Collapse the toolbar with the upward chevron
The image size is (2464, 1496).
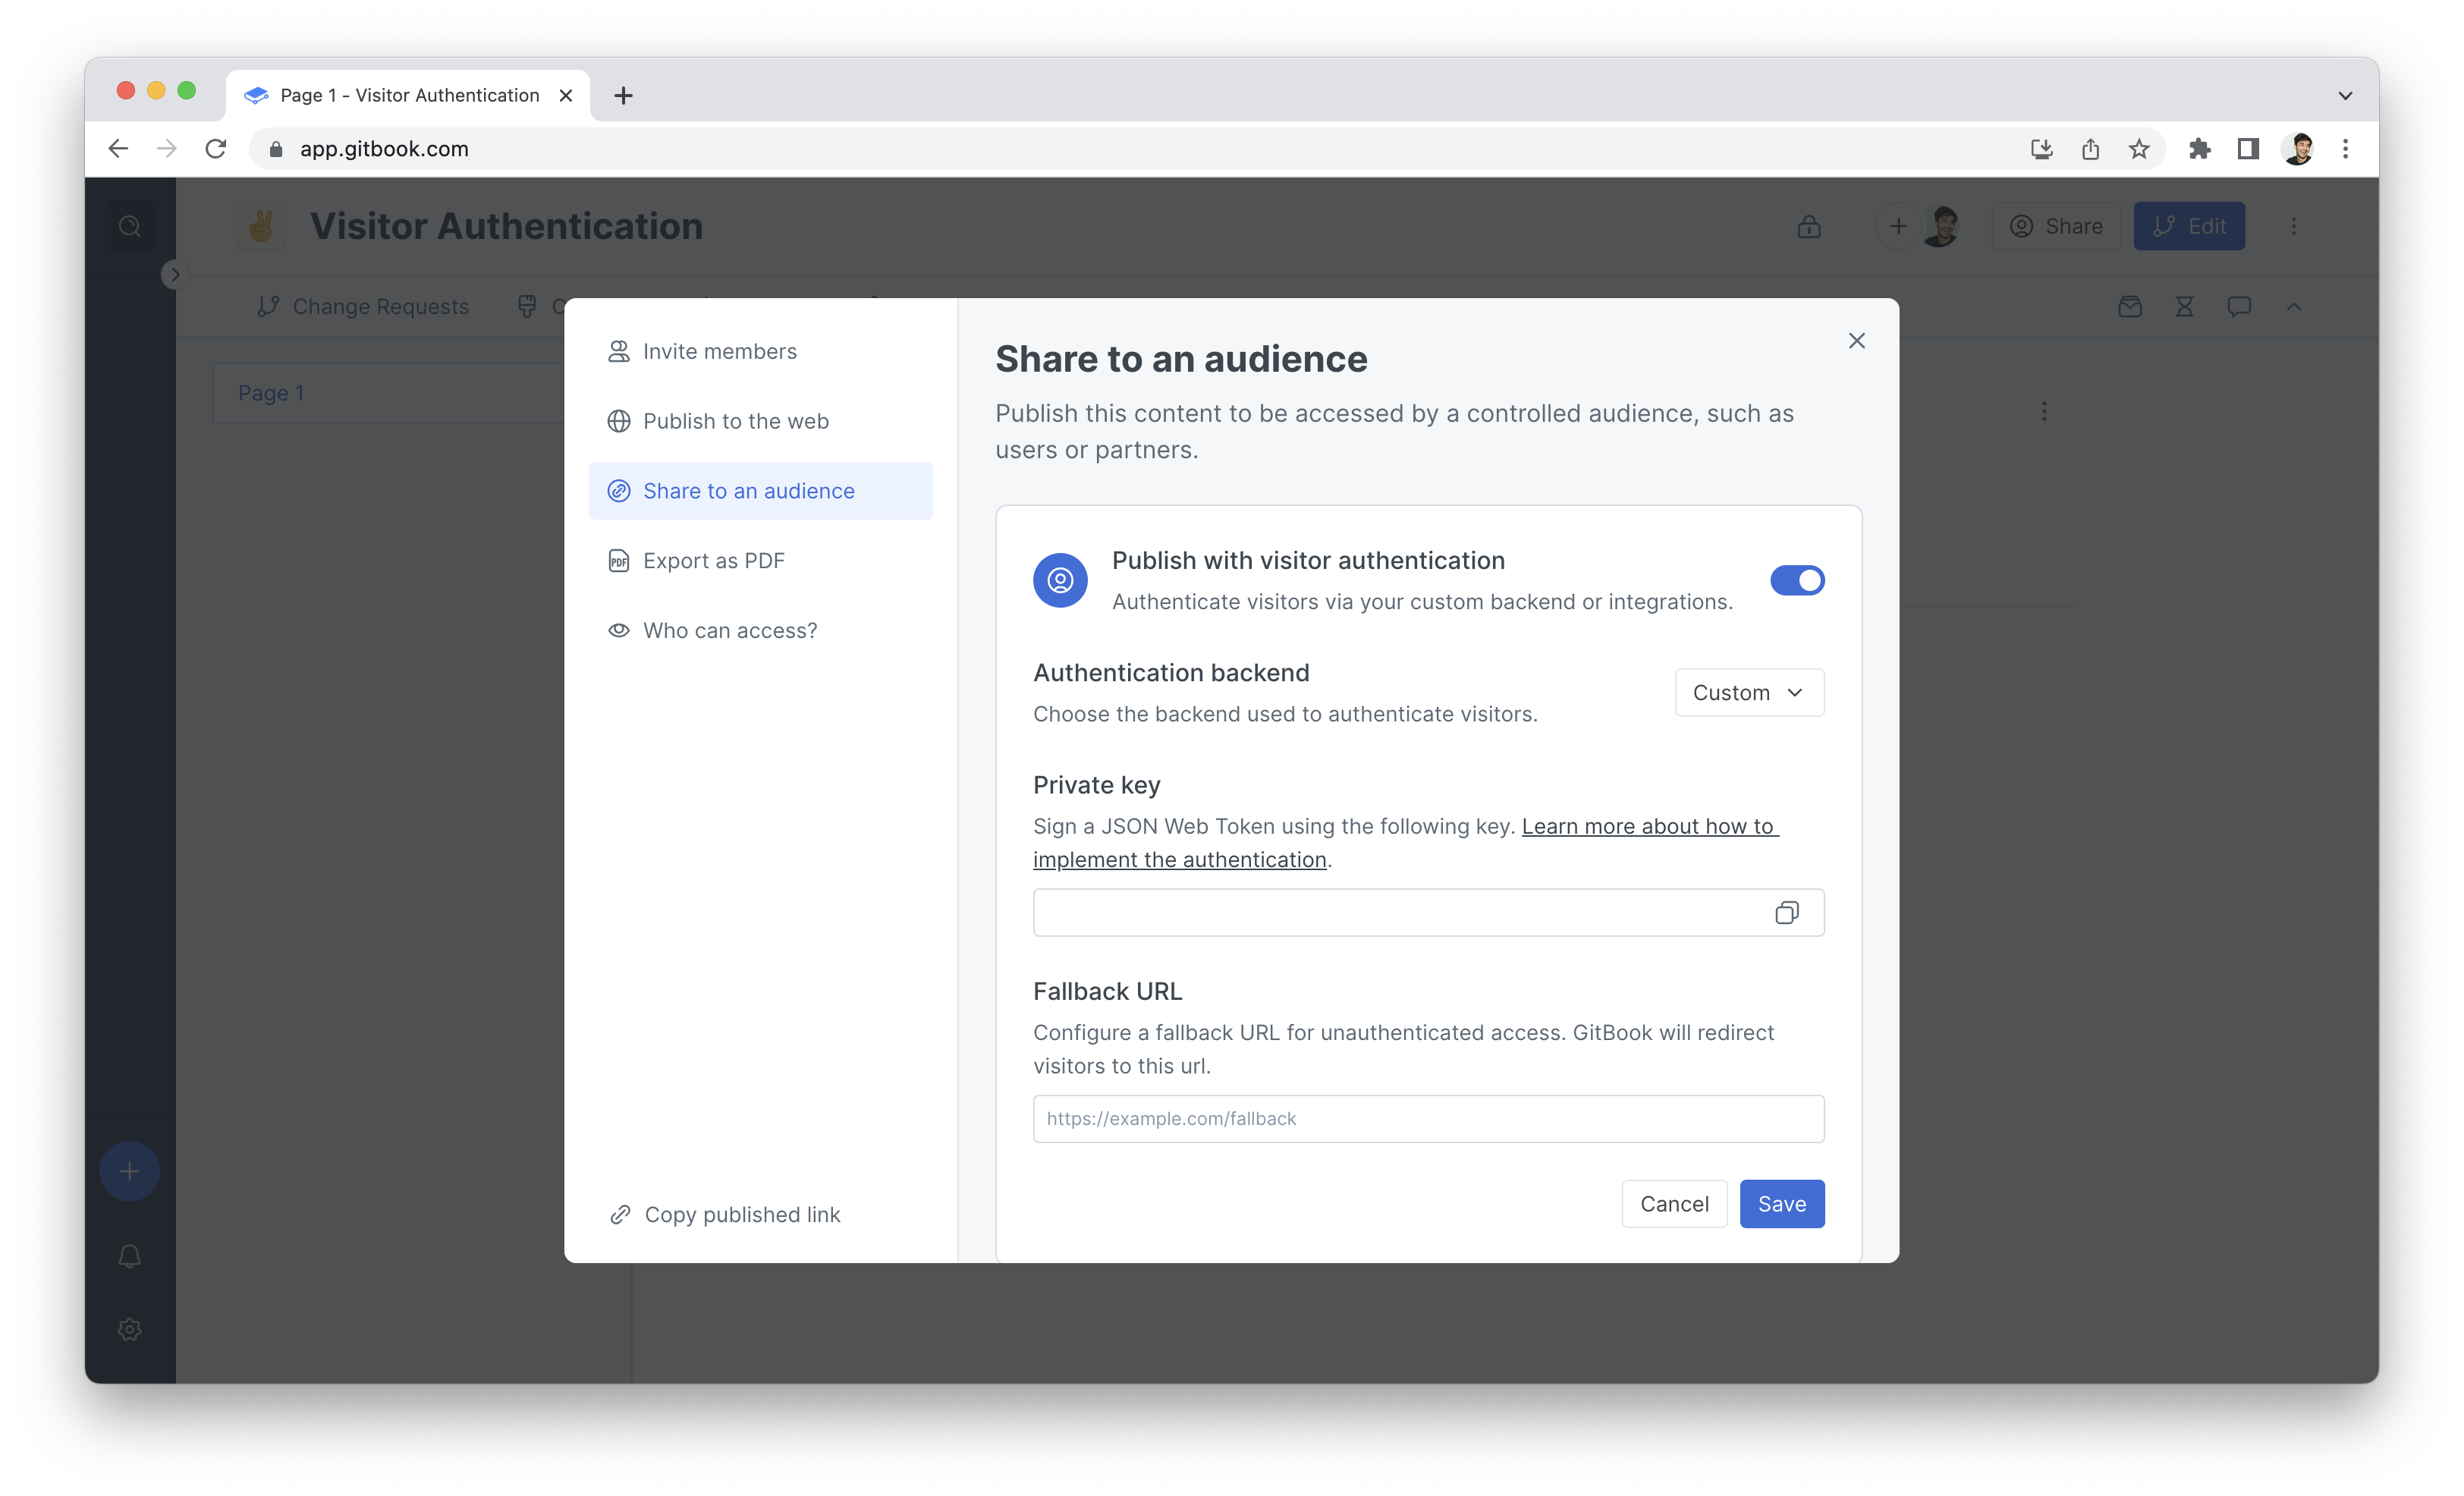click(x=2294, y=307)
